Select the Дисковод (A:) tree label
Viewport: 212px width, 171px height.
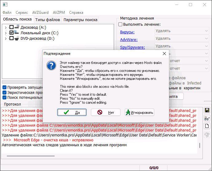click(x=33, y=27)
